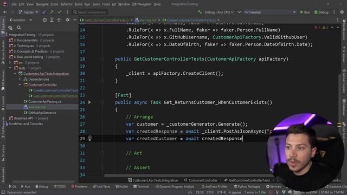Click the magnifier search icon in Solution panel
This screenshot has height=195, width=347.
click(19, 28)
